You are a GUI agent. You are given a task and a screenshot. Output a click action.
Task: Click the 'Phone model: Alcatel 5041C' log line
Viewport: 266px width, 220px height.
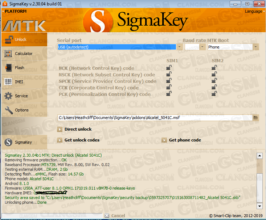tap(29, 179)
